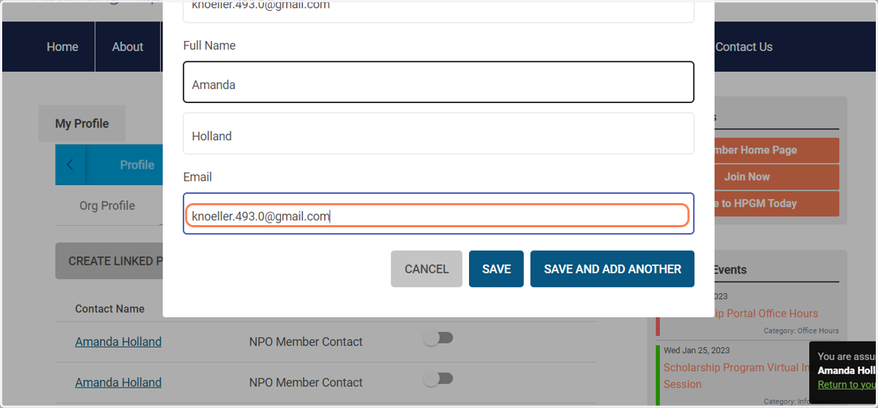Open the second Amanda Holland contact link
Image resolution: width=878 pixels, height=408 pixels.
point(119,382)
